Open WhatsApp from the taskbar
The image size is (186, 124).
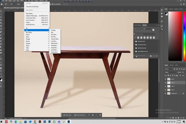(x=54, y=122)
